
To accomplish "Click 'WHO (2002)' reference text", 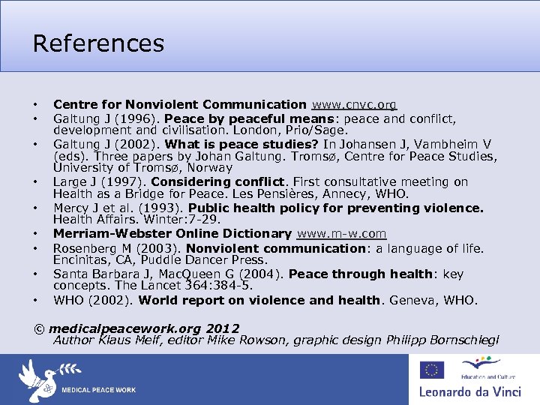I will [x=94, y=300].
